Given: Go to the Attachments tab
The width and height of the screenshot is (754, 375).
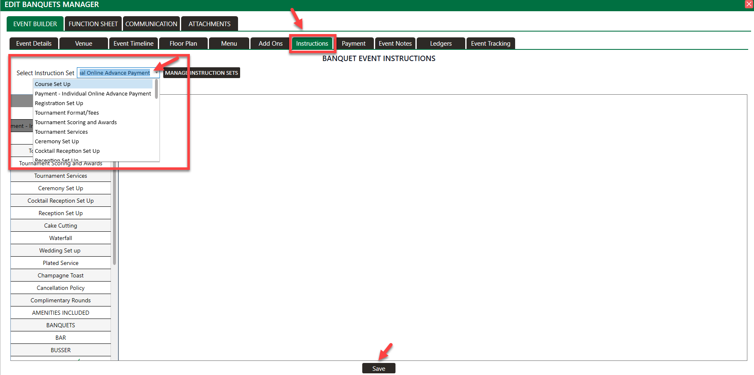Looking at the screenshot, I should 209,24.
